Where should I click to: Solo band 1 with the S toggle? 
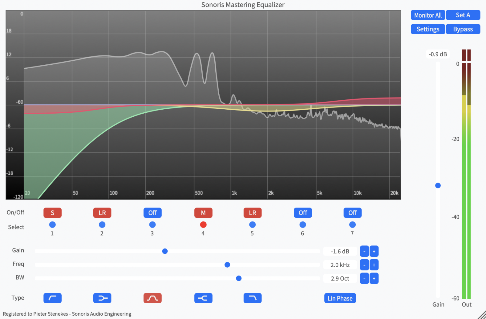coord(52,213)
